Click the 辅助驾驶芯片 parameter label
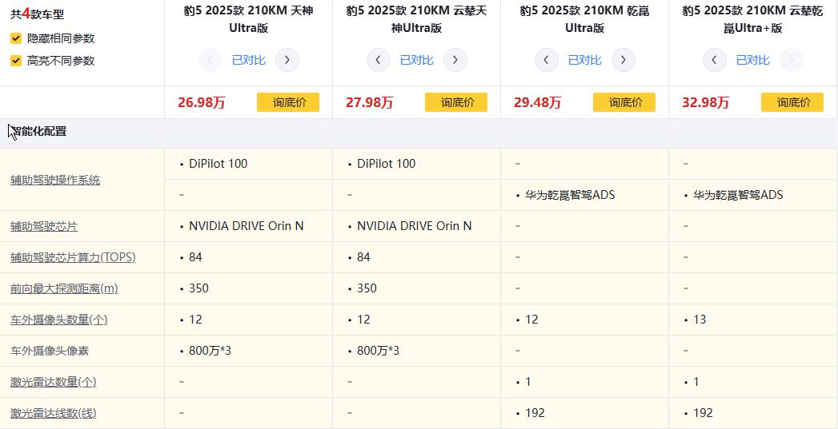Screen dimensions: 838x429 (x=44, y=226)
